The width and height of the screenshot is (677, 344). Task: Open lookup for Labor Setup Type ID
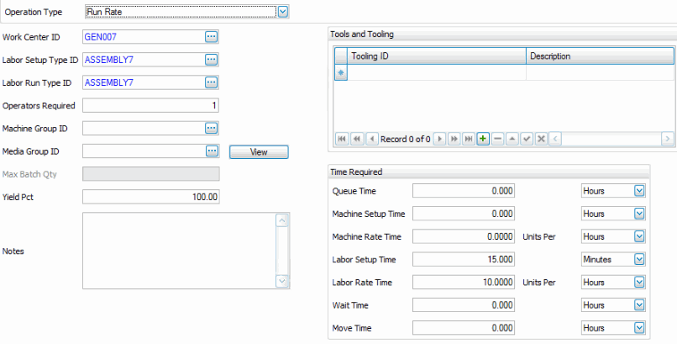(211, 60)
